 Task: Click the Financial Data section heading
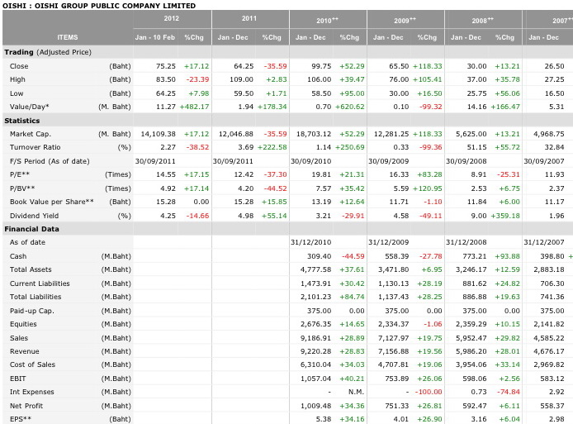(31, 229)
